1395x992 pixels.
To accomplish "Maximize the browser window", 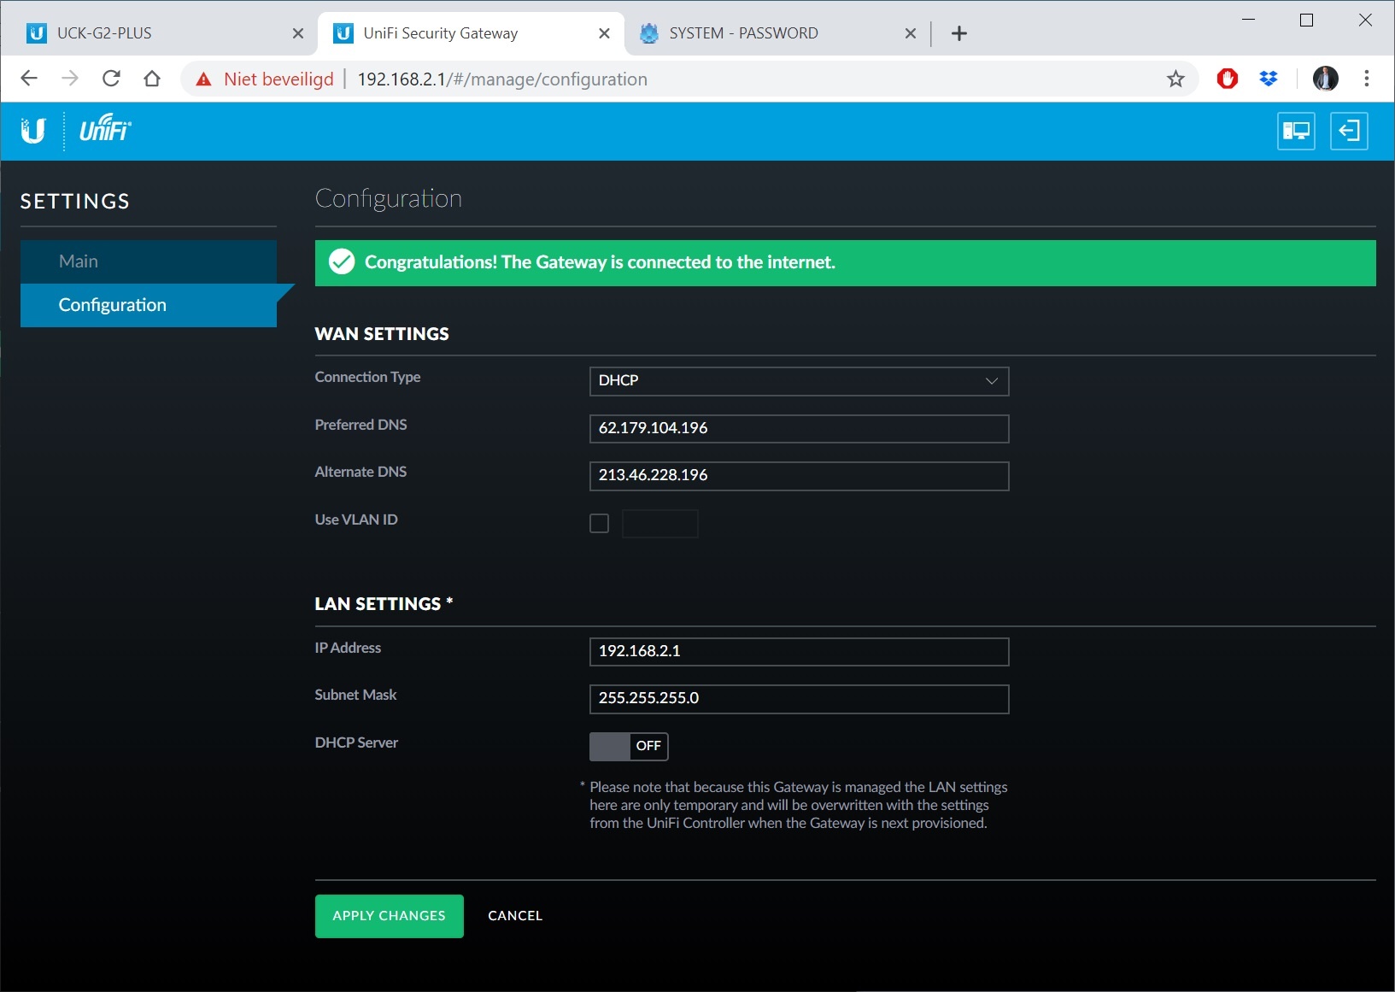I will tap(1306, 20).
